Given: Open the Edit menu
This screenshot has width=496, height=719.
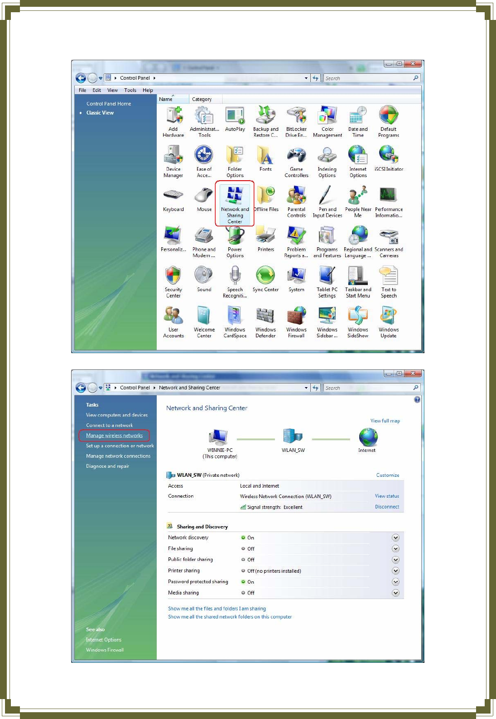Looking at the screenshot, I should 97,90.
